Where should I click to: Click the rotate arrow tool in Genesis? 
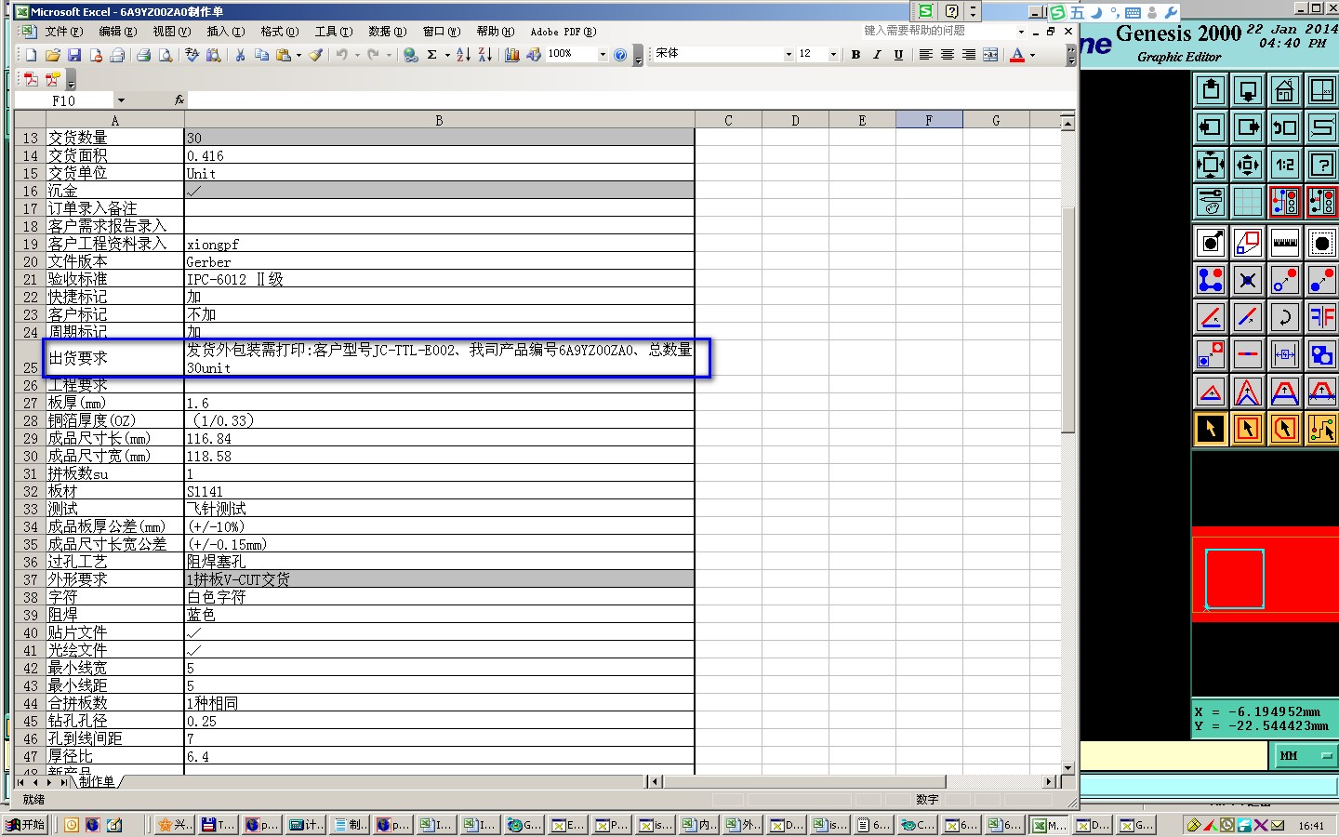pos(1284,317)
